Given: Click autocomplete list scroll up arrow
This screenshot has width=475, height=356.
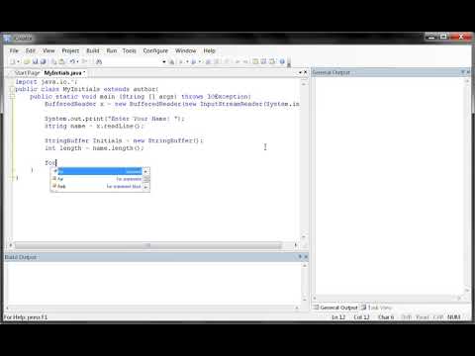Looking at the screenshot, I should pyautogui.click(x=146, y=171).
